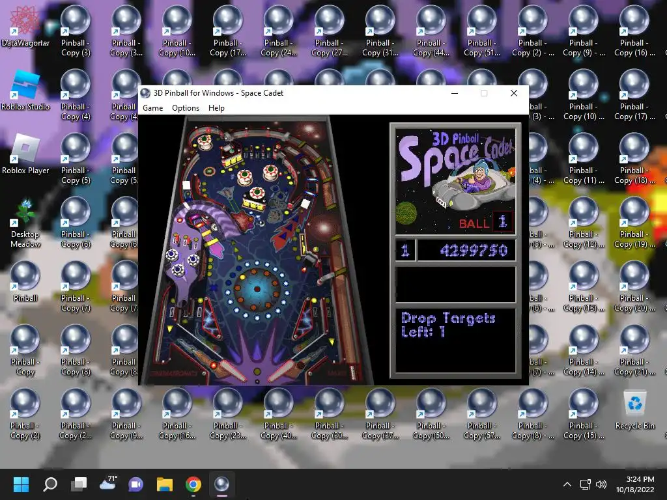Open the Help menu in Pinball

coord(216,108)
